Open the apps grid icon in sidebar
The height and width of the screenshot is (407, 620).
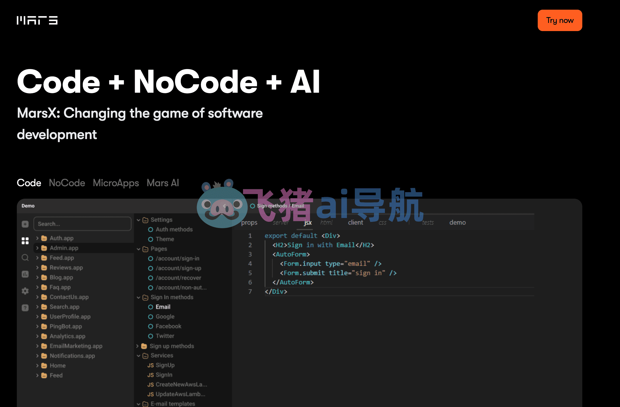[x=25, y=241]
